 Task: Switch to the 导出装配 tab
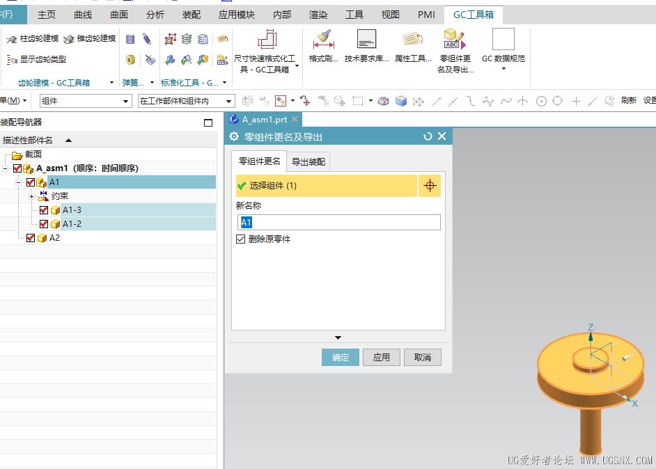pyautogui.click(x=308, y=162)
